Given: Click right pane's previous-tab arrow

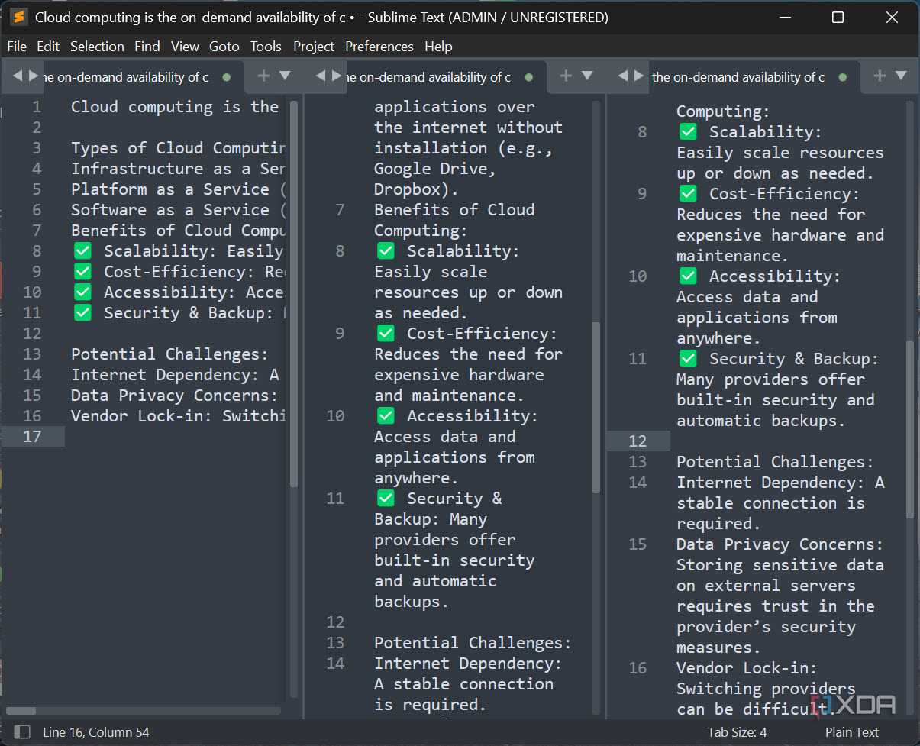Looking at the screenshot, I should (623, 76).
